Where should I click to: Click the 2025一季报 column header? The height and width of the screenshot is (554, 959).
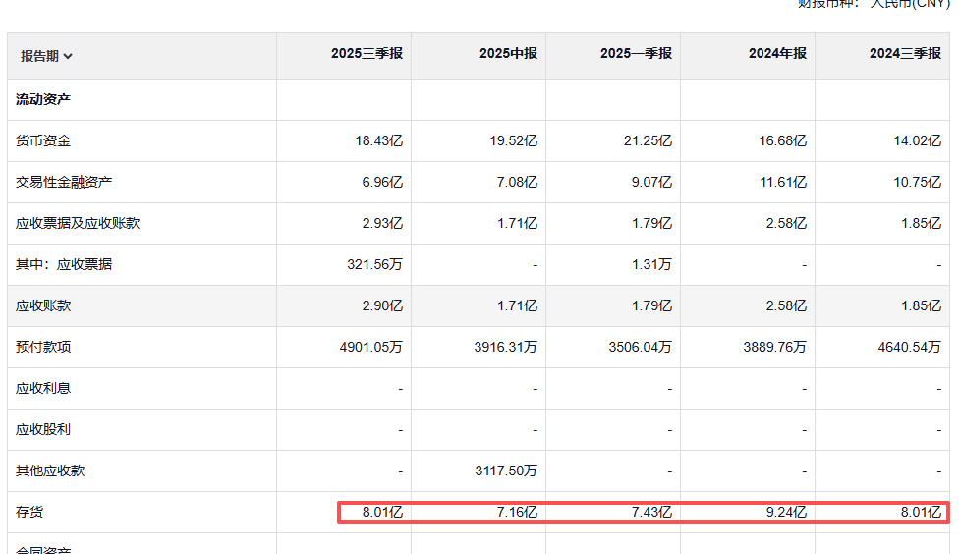636,54
